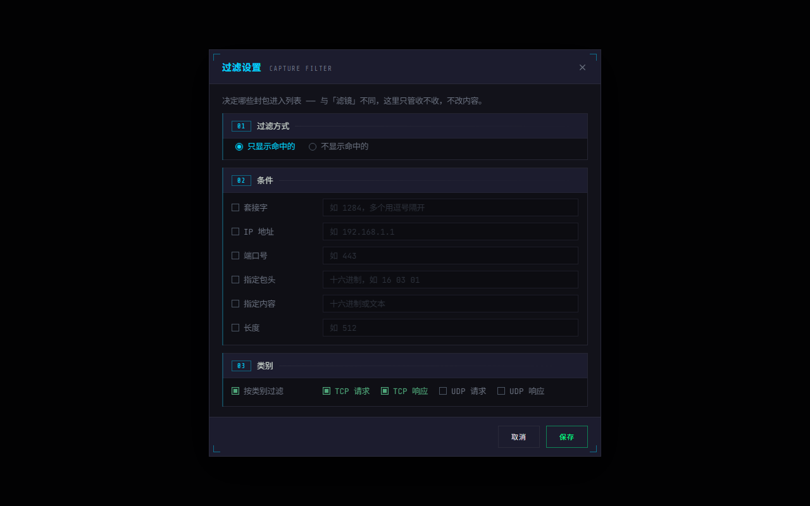Focus the 套接字 input field
The width and height of the screenshot is (810, 506).
tap(451, 207)
